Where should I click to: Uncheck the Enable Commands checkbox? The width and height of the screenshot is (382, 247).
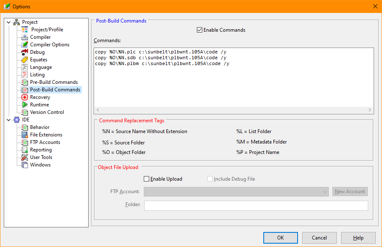click(x=199, y=30)
